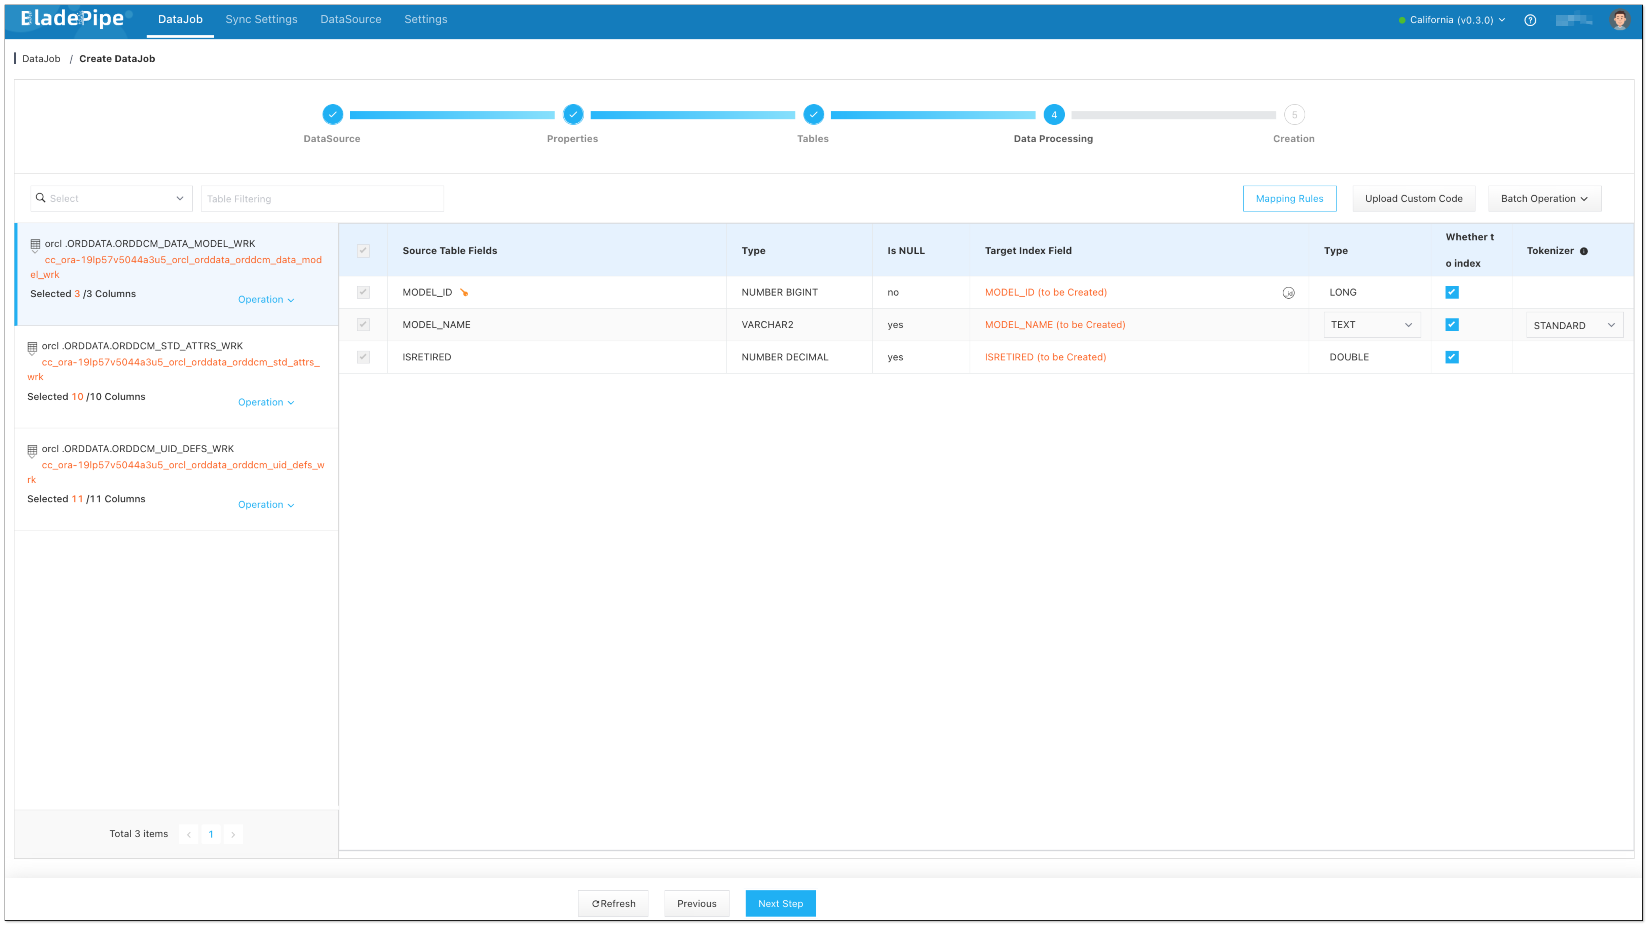Expand Operation menu for ORDDCM_UID_DEFS_WRK

click(266, 505)
